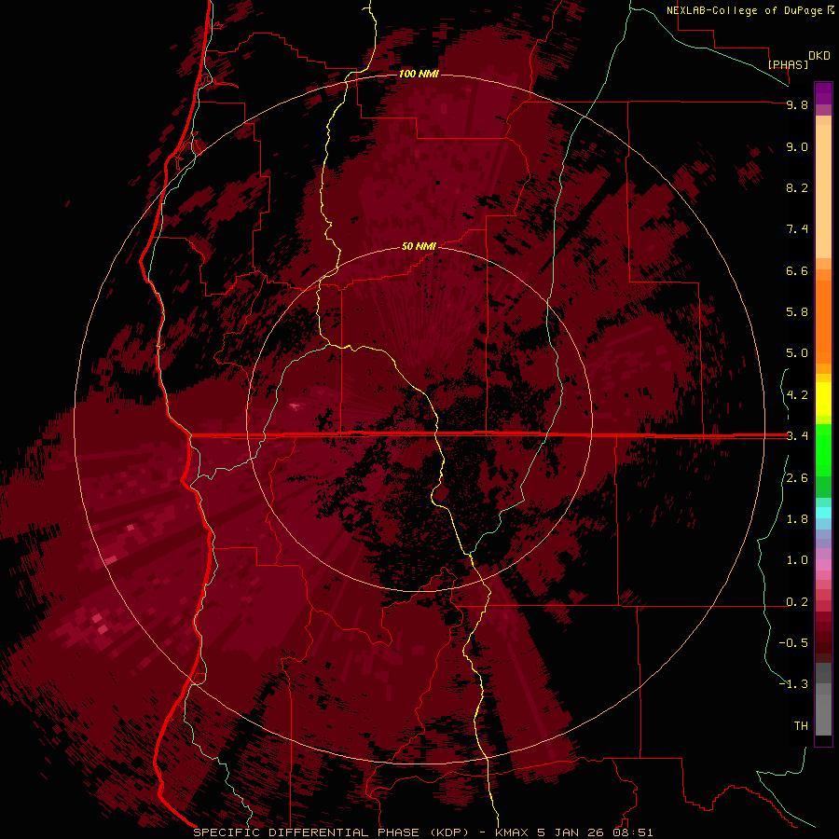839x839 pixels.
Task: Click the 3.4 scale value
Action: tap(797, 436)
